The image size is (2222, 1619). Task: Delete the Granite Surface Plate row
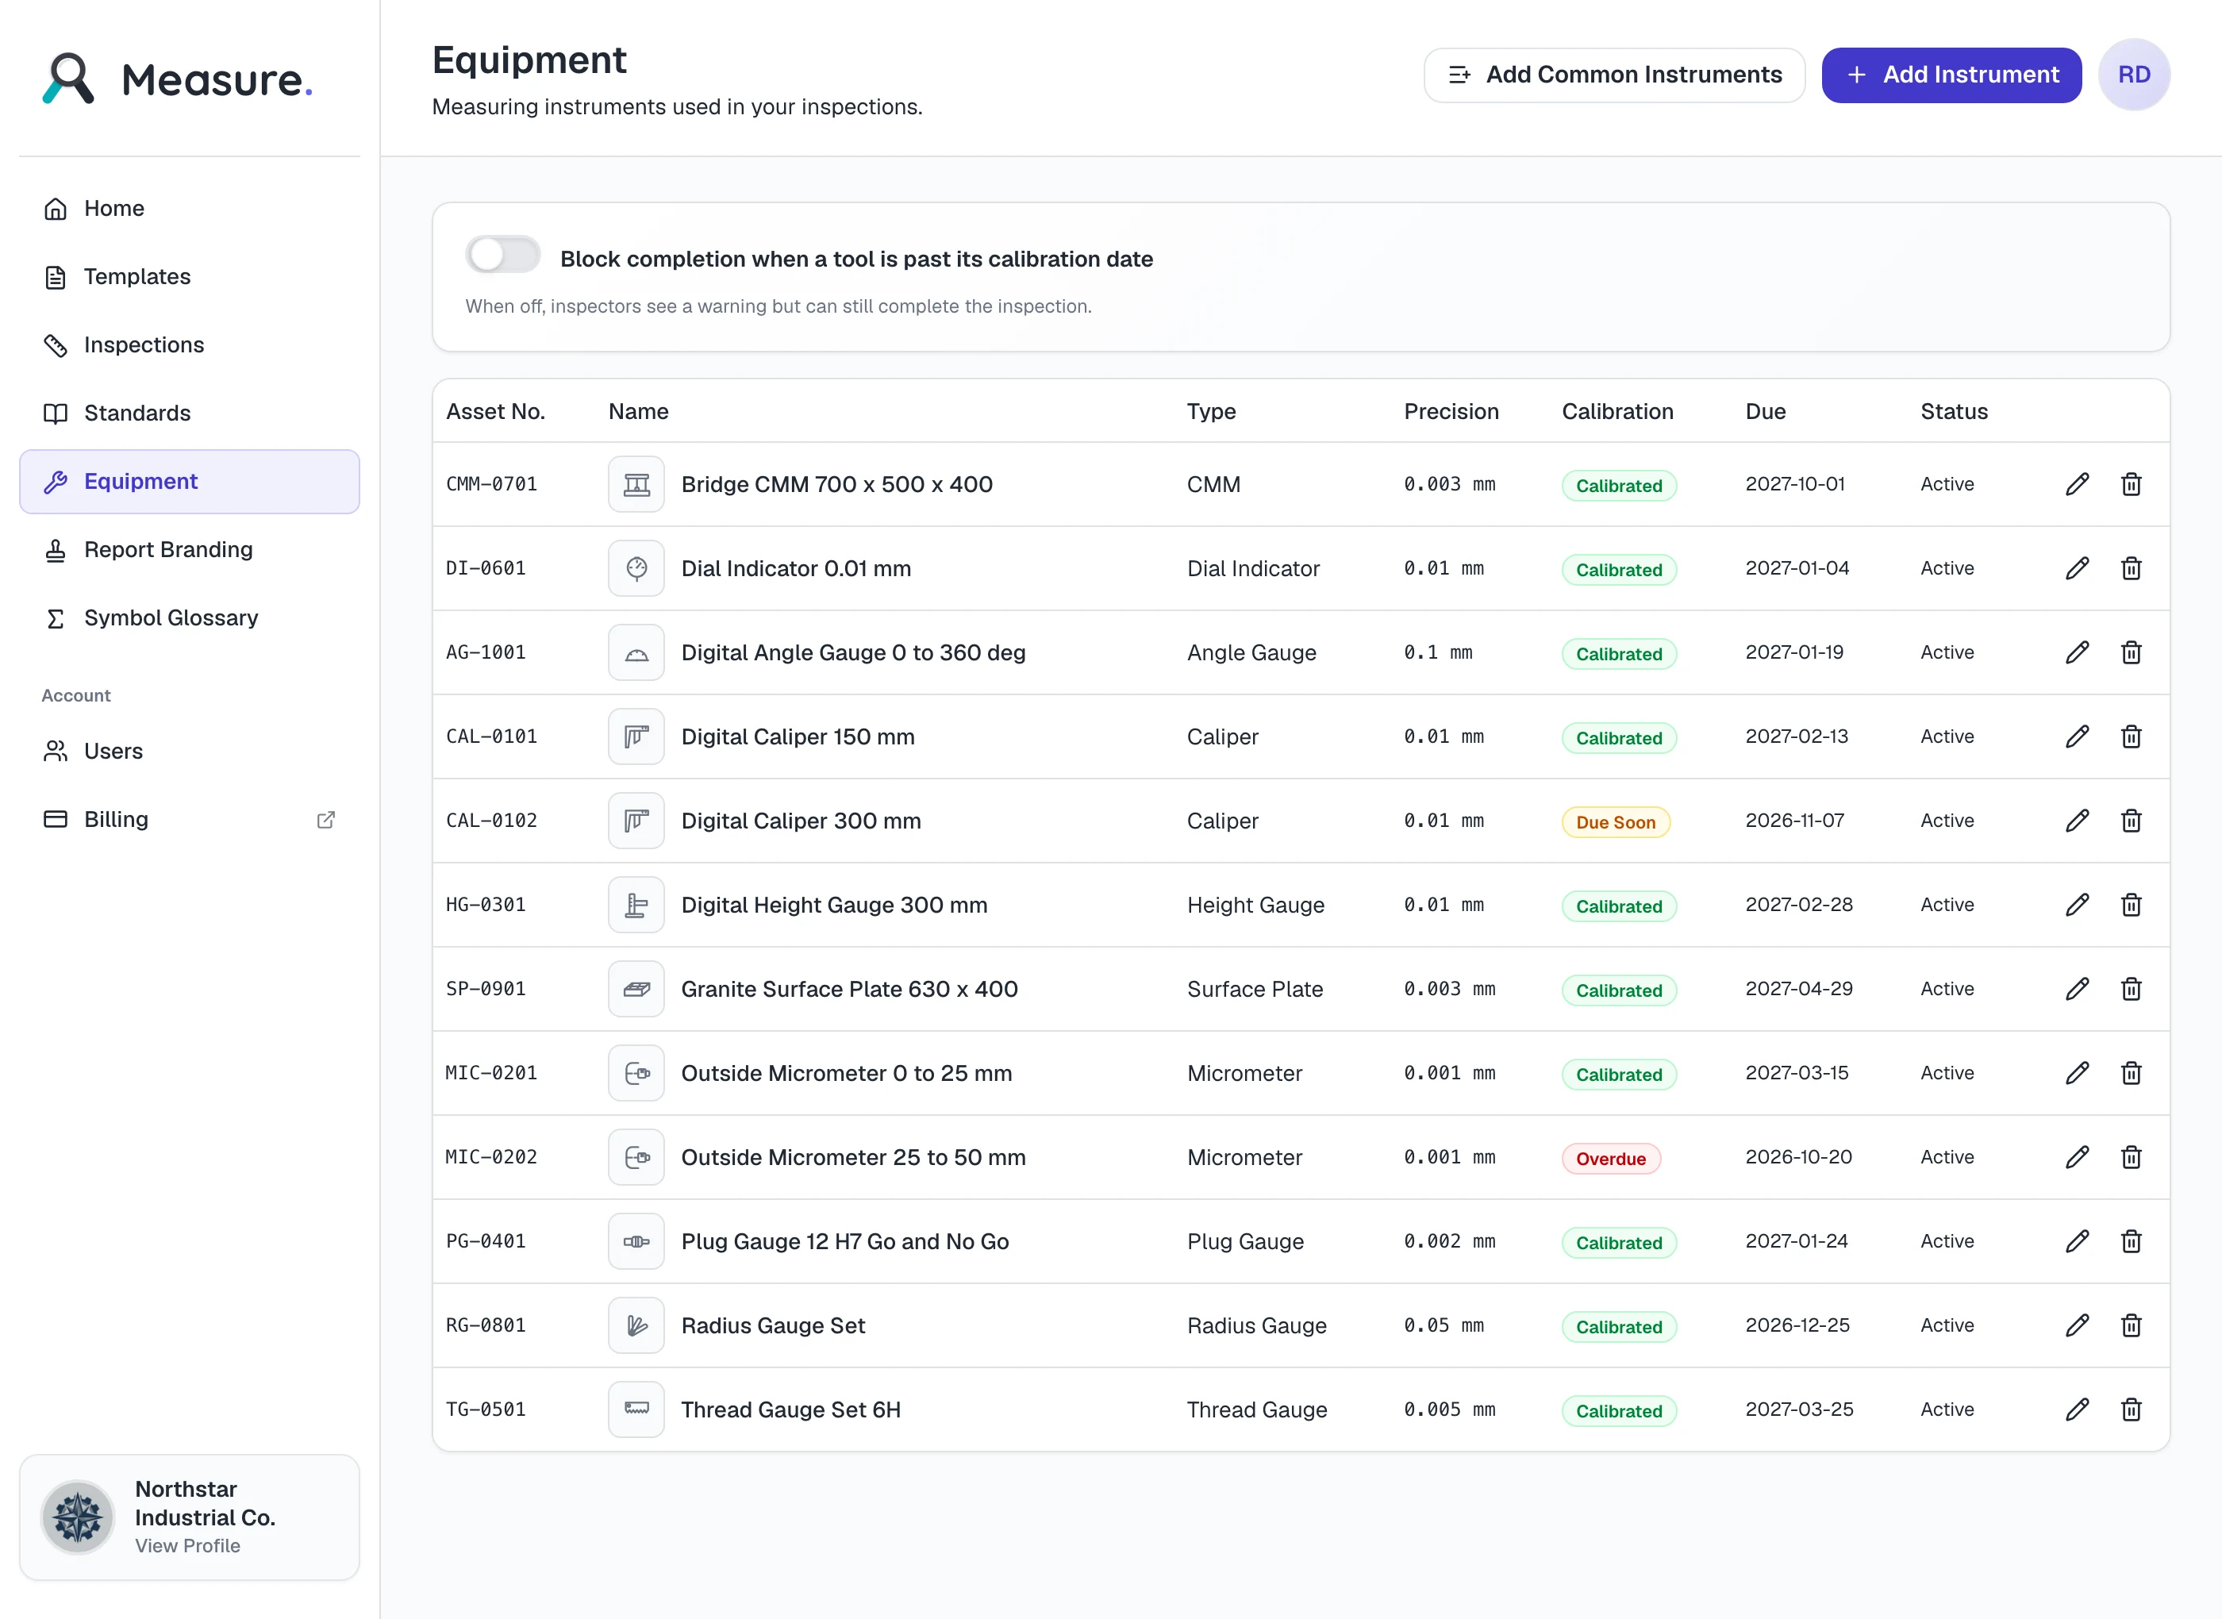[2131, 989]
